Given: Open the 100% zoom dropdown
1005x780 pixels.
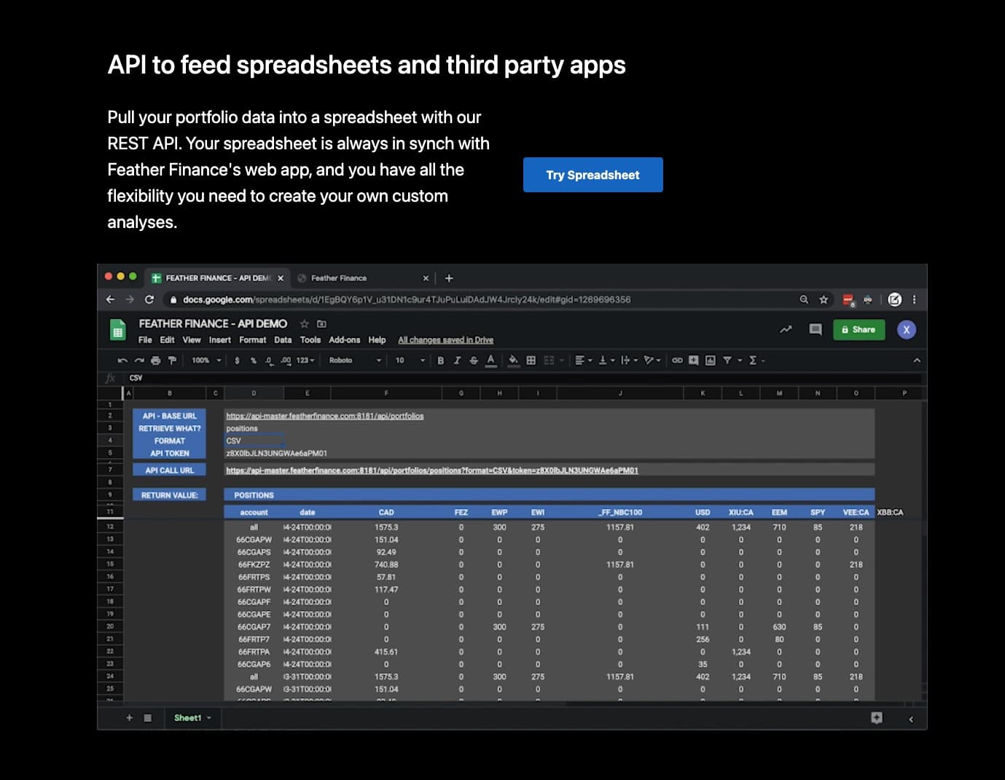Looking at the screenshot, I should tap(206, 361).
